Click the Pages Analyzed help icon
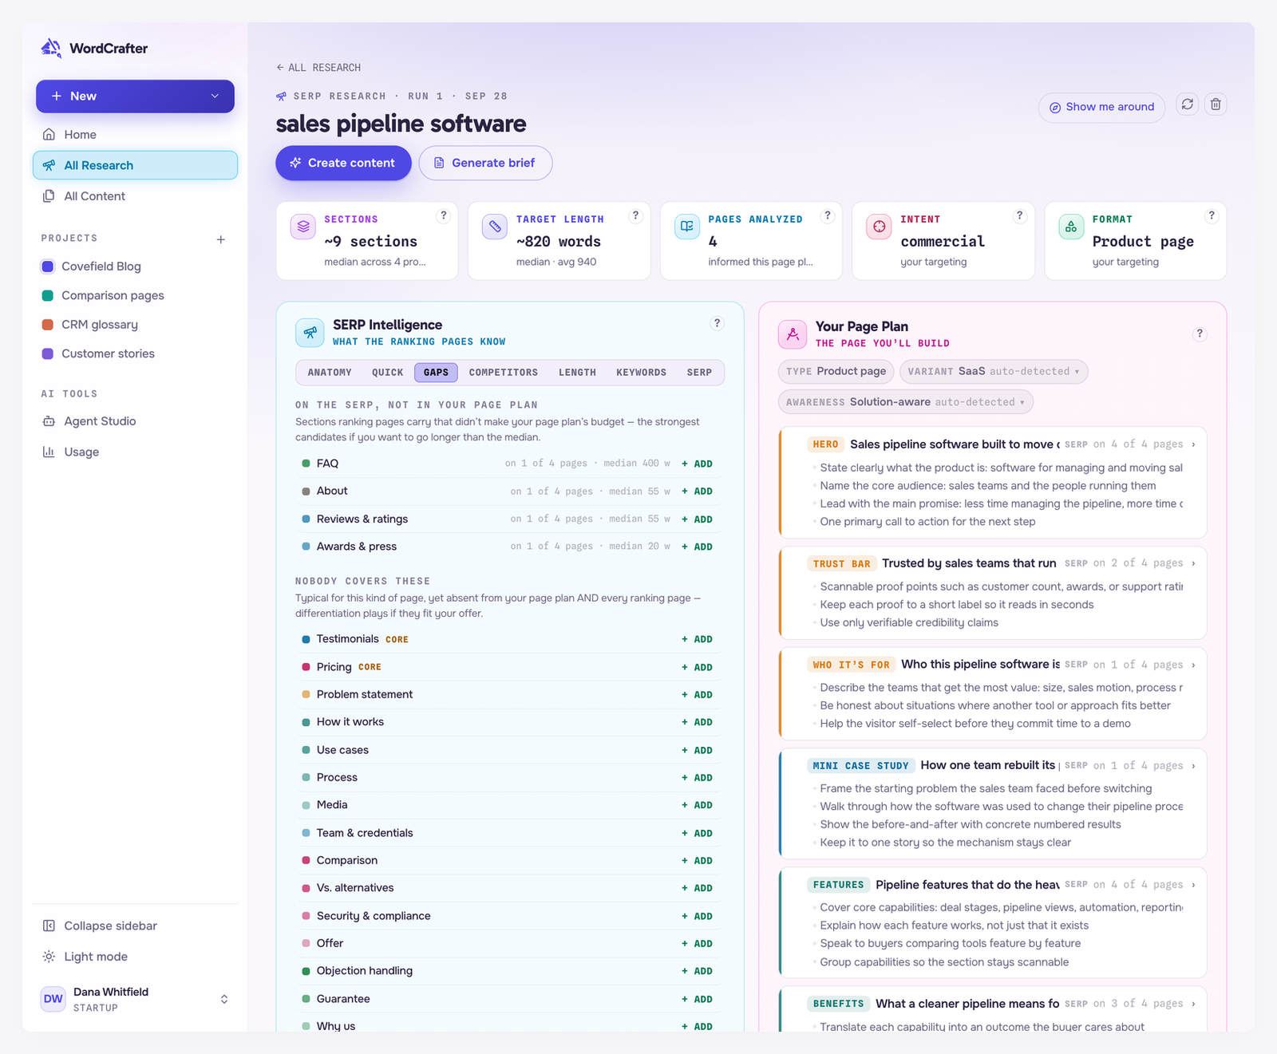The height and width of the screenshot is (1054, 1277). [x=828, y=215]
